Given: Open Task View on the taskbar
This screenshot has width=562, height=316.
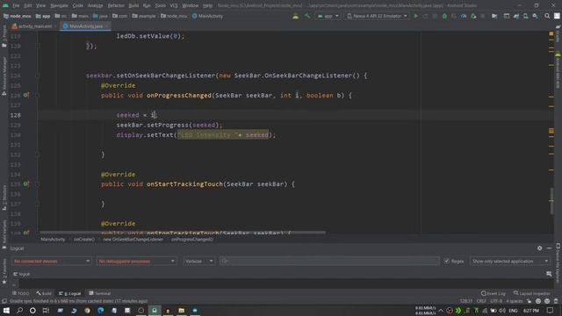Looking at the screenshot, I should (46, 310).
